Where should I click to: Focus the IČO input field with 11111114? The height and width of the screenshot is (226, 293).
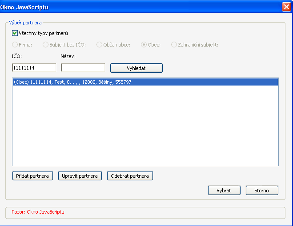(x=34, y=68)
